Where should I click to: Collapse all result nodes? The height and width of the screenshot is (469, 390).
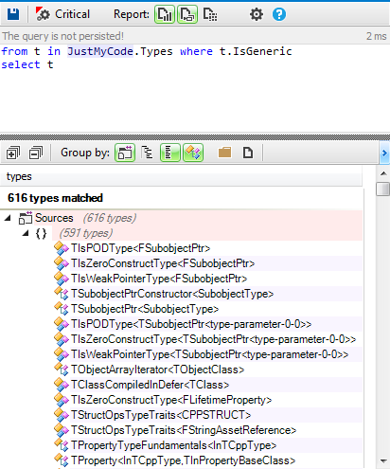point(36,153)
